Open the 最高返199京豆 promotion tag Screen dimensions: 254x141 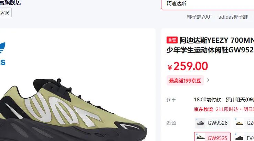pos(185,80)
